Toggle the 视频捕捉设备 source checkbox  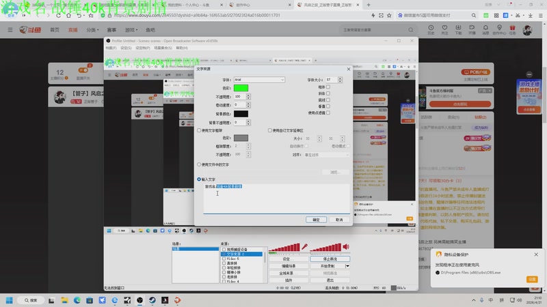[x=224, y=250]
